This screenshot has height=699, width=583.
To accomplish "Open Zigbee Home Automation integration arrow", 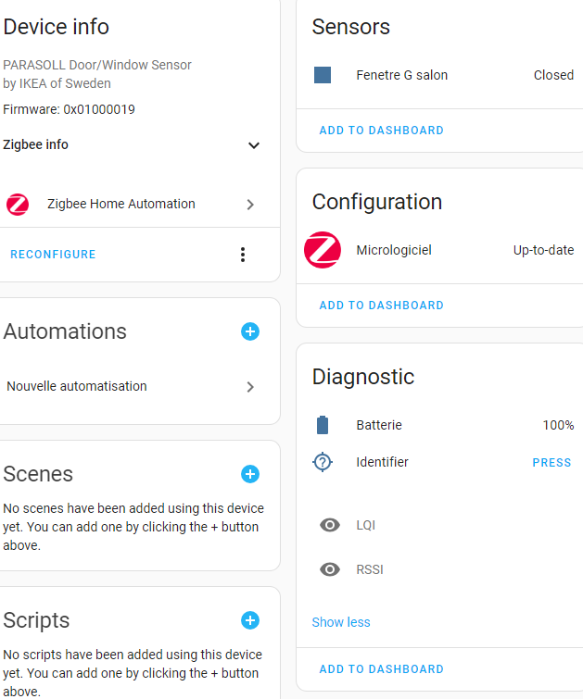I will 250,205.
